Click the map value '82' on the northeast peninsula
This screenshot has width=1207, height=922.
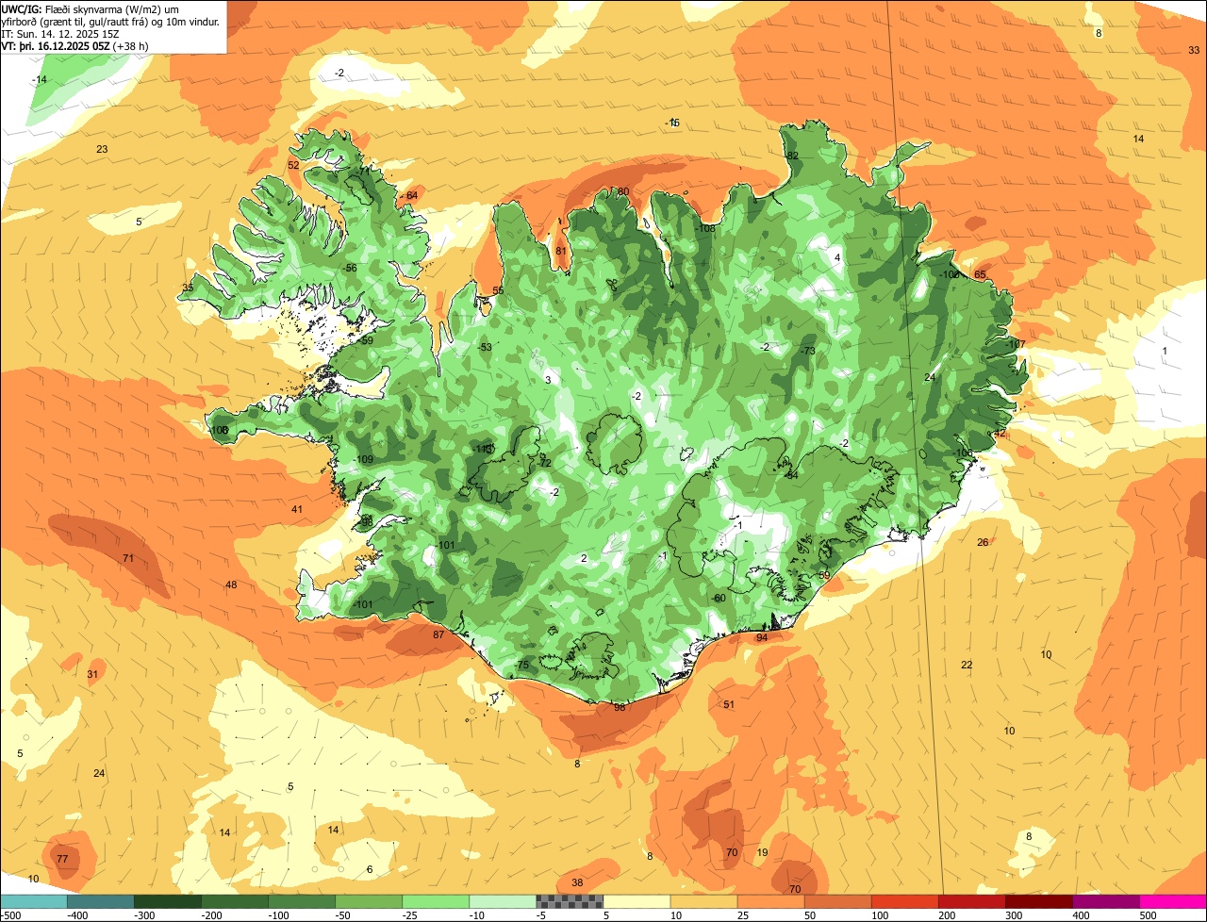pyautogui.click(x=792, y=156)
